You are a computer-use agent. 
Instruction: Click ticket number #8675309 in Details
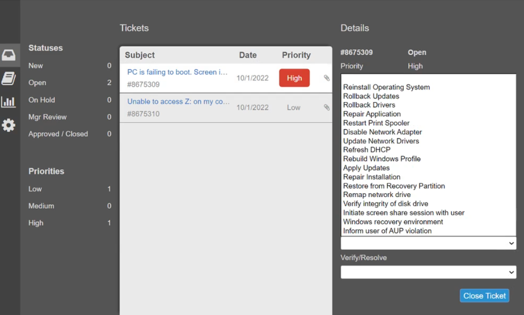pos(357,52)
